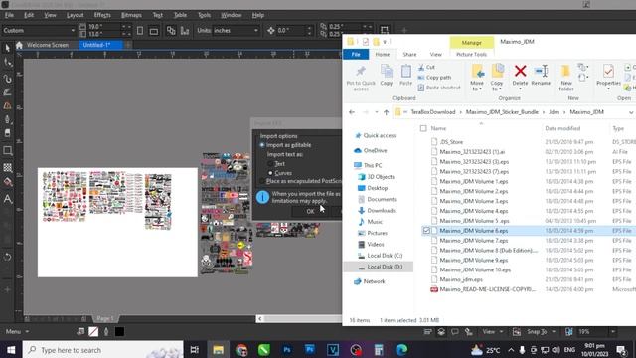Click the File button in Explorer ribbon
This screenshot has width=636, height=358.
coord(356,54)
